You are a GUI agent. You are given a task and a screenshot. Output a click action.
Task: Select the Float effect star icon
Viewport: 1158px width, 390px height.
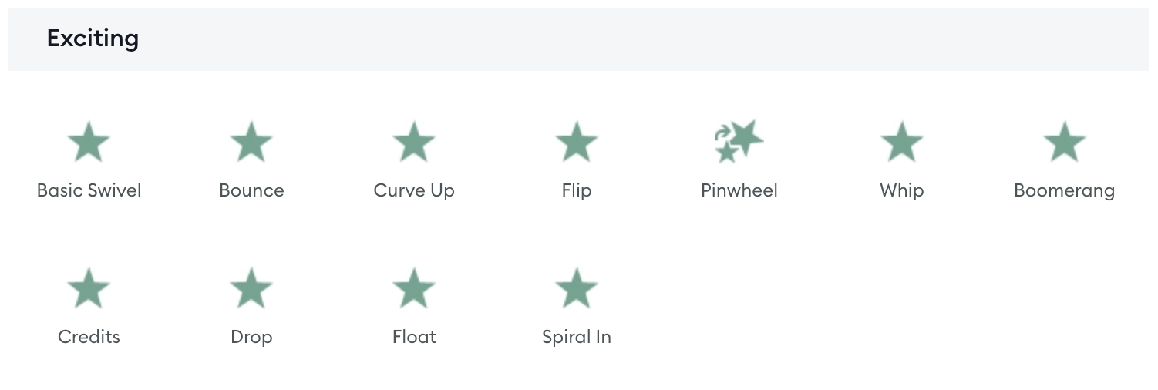pyautogui.click(x=414, y=288)
